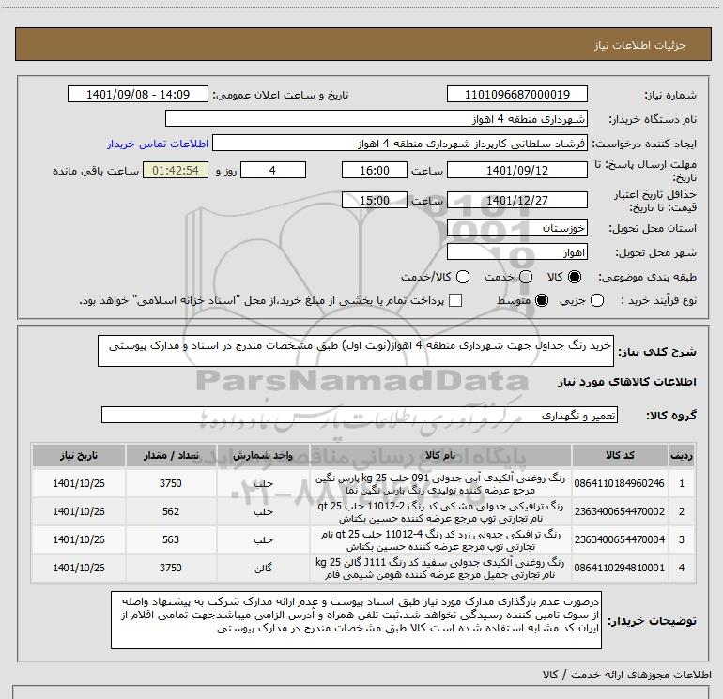Select product code 0864110184960246

[x=620, y=483]
